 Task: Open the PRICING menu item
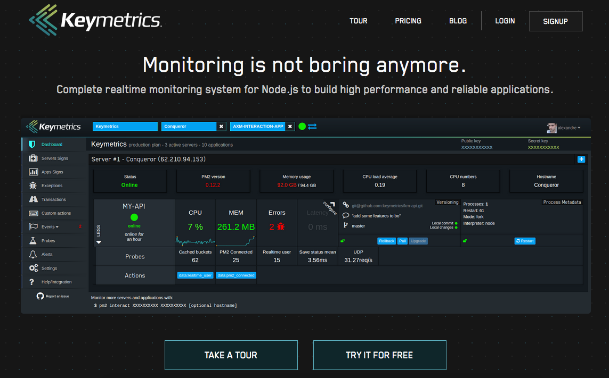coord(408,21)
